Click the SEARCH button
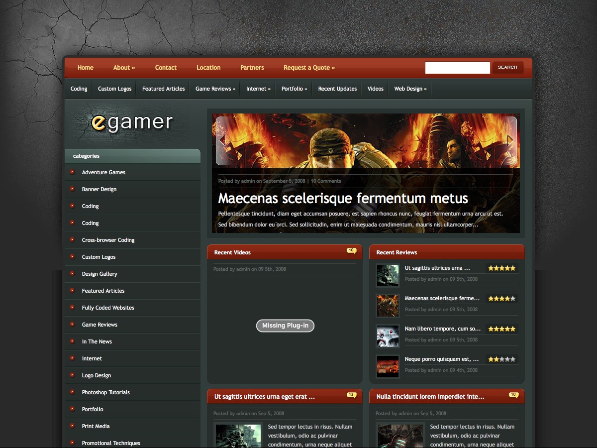 (x=507, y=67)
